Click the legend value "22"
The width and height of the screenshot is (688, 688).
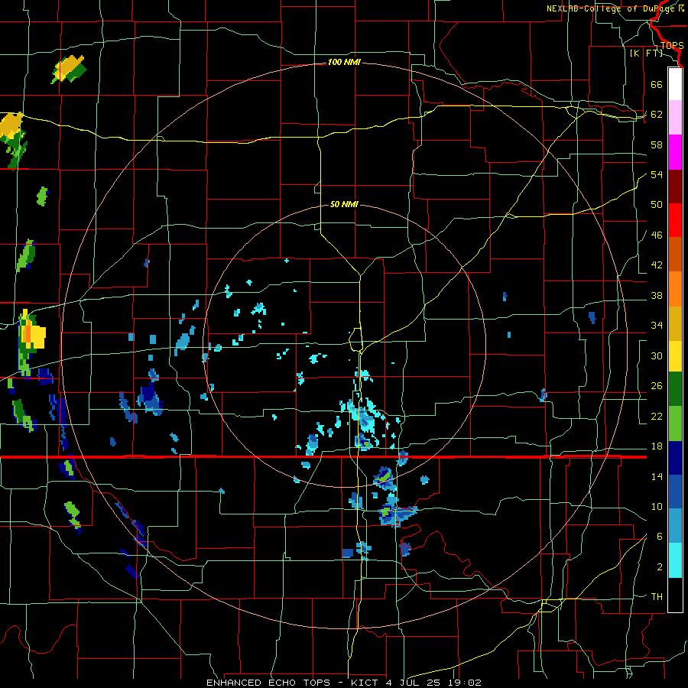pos(657,417)
